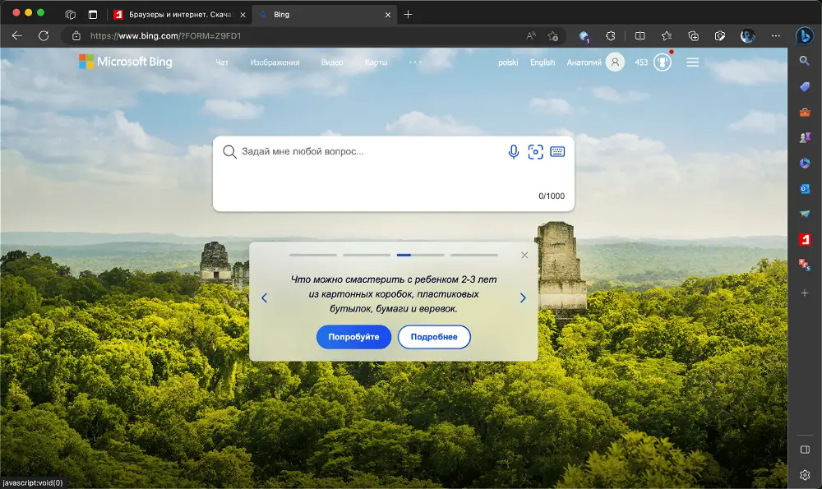This screenshot has width=822, height=489.
Task: Open the sidebar Tools briefcase icon
Action: 805,112
